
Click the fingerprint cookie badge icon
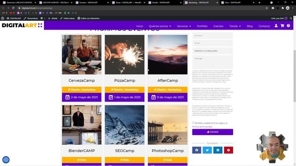[6, 160]
